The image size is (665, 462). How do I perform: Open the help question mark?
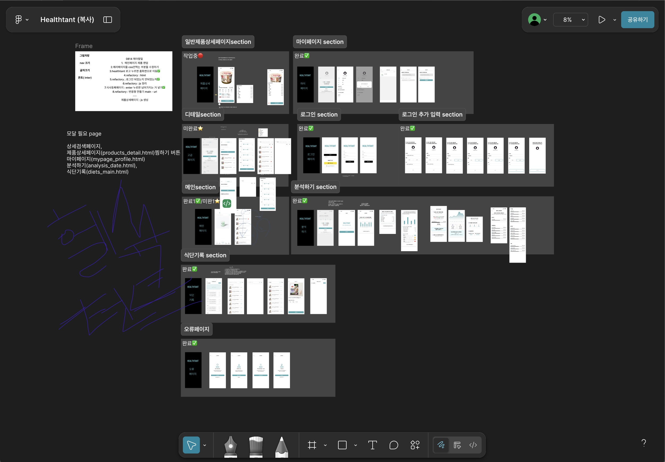(643, 443)
